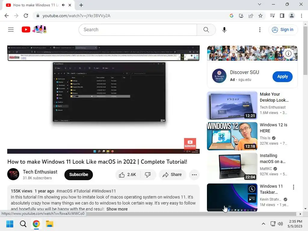
Task: Open volume control in system tray
Action: coord(280,224)
